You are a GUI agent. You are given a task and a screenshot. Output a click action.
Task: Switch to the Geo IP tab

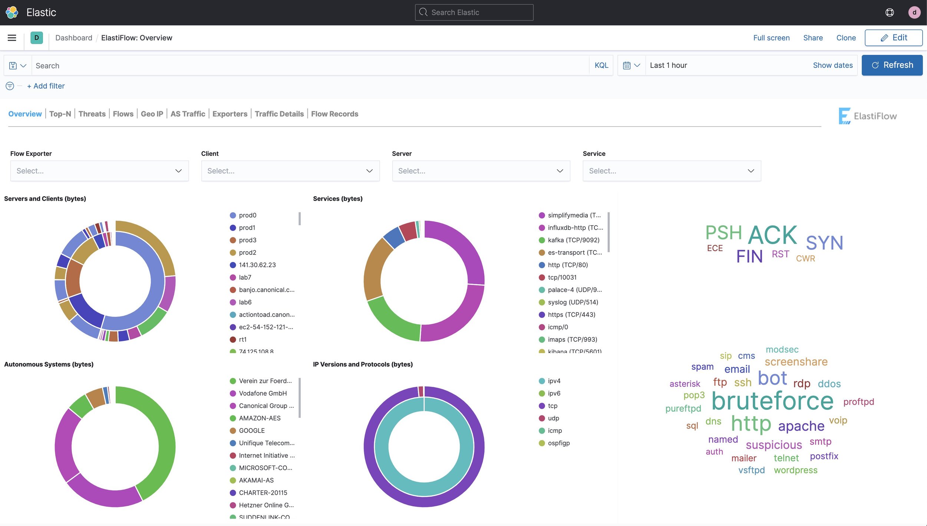click(152, 114)
